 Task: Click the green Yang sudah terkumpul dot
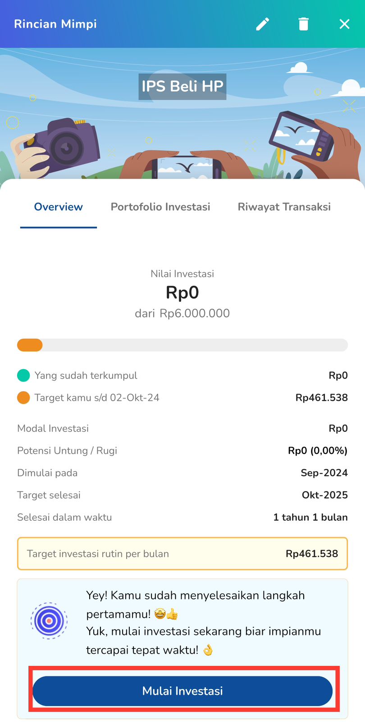23,375
